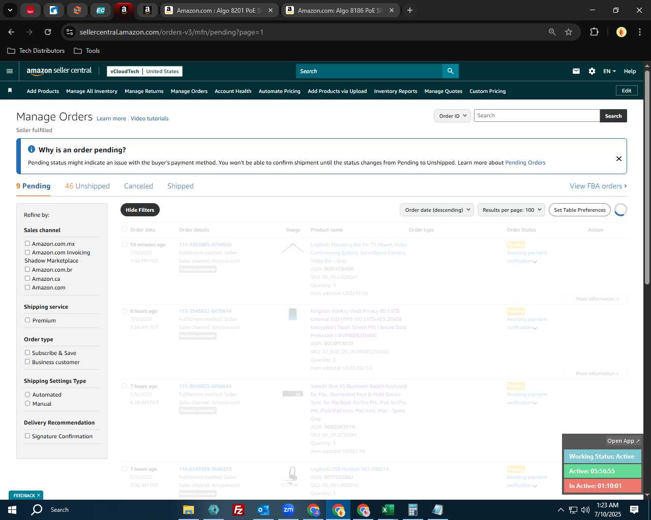This screenshot has height=520, width=651.
Task: Click the Hide Filters button
Action: pyautogui.click(x=140, y=210)
